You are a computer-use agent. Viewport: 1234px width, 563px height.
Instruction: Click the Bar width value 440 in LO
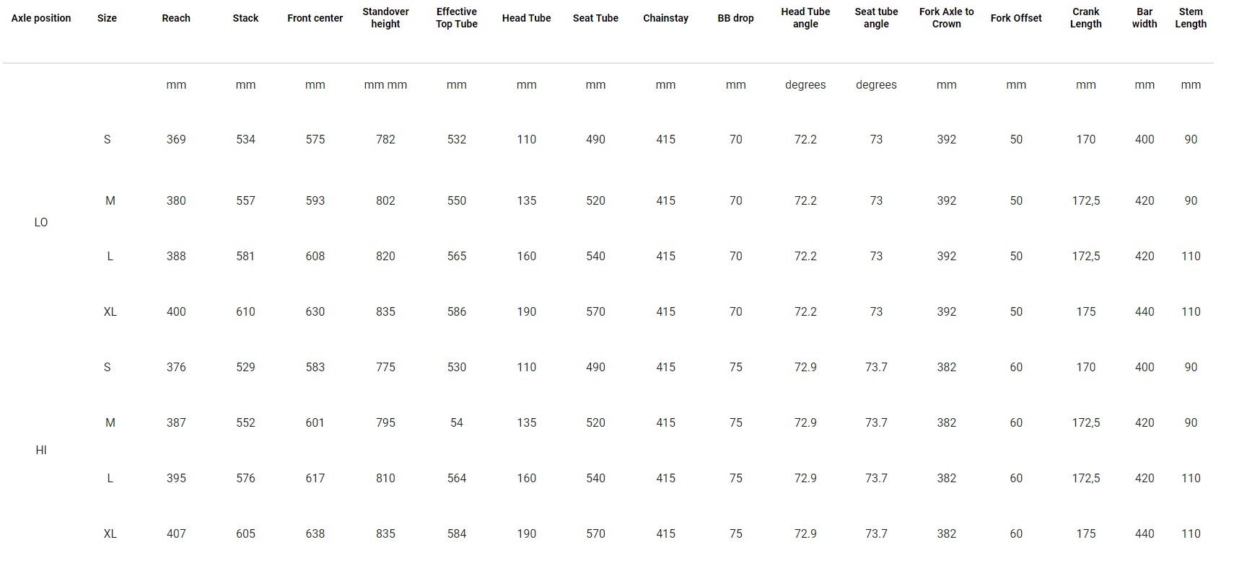pos(1145,311)
